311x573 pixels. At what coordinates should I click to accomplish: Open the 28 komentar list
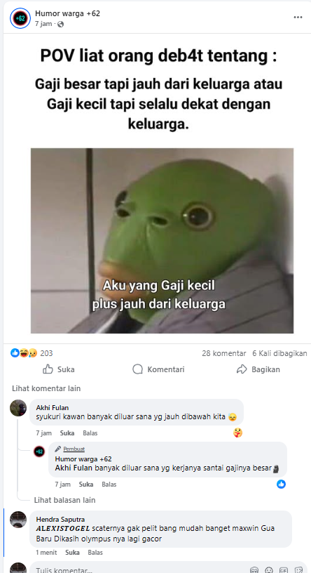[x=224, y=353]
